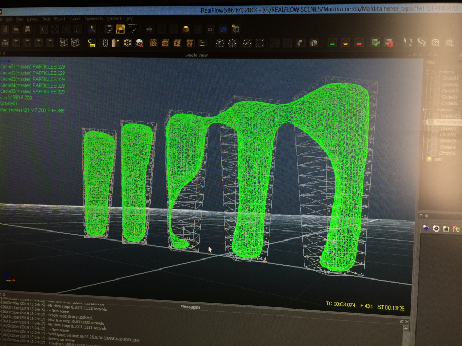The image size is (462, 346).
Task: Click the RGB axis icon in toolbar
Action: [x=92, y=30]
